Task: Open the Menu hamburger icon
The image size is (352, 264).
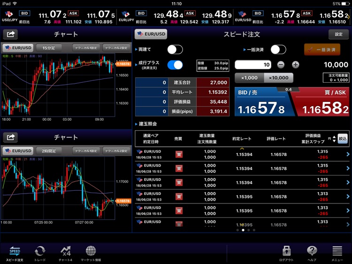Action: 337,254
